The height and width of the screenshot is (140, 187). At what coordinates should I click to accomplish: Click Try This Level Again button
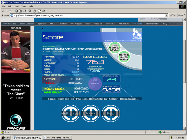(124, 57)
